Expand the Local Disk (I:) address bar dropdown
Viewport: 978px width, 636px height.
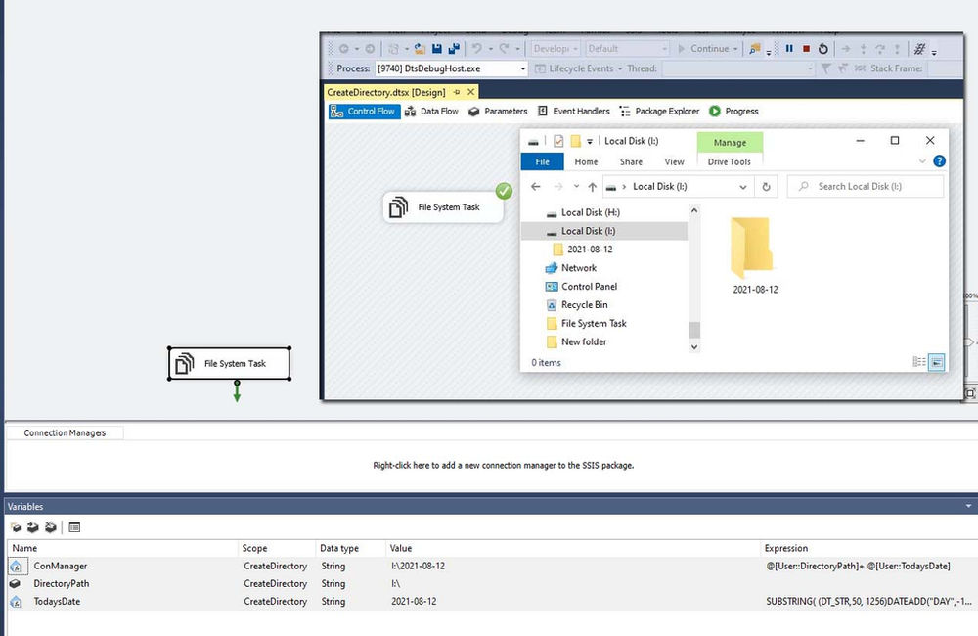click(x=743, y=186)
